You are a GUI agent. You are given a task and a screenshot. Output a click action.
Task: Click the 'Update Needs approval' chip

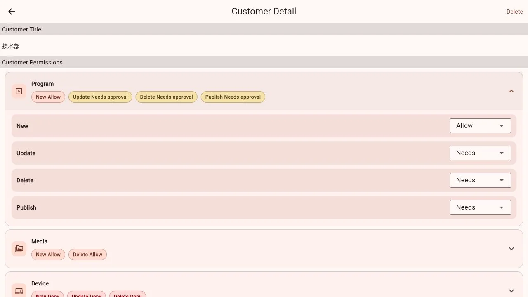pyautogui.click(x=100, y=97)
